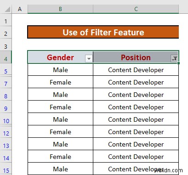Select Content Developer cell in row 15
This screenshot has height=175, width=188.
pyautogui.click(x=136, y=169)
